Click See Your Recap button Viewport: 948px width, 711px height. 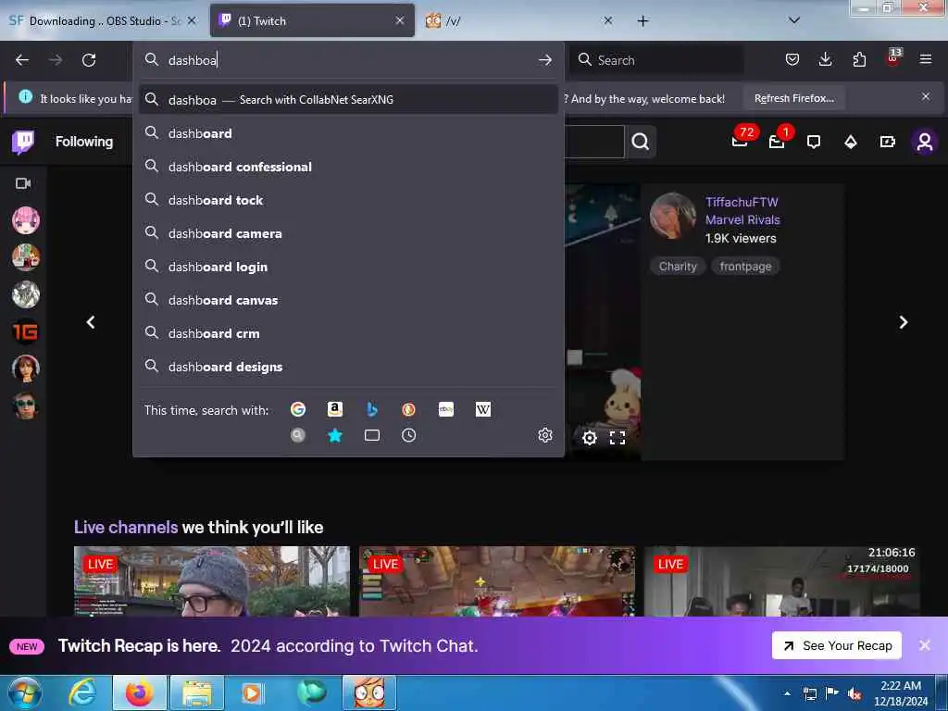click(837, 645)
